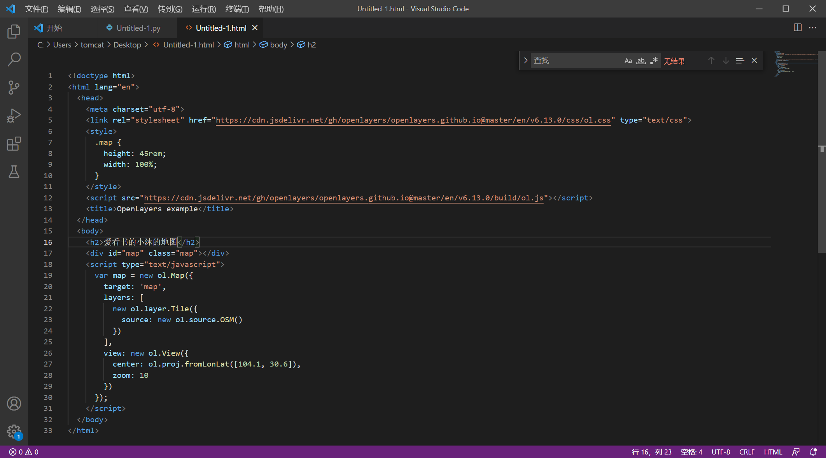Close the Untitled-1.html tab
The height and width of the screenshot is (458, 826).
(x=255, y=28)
